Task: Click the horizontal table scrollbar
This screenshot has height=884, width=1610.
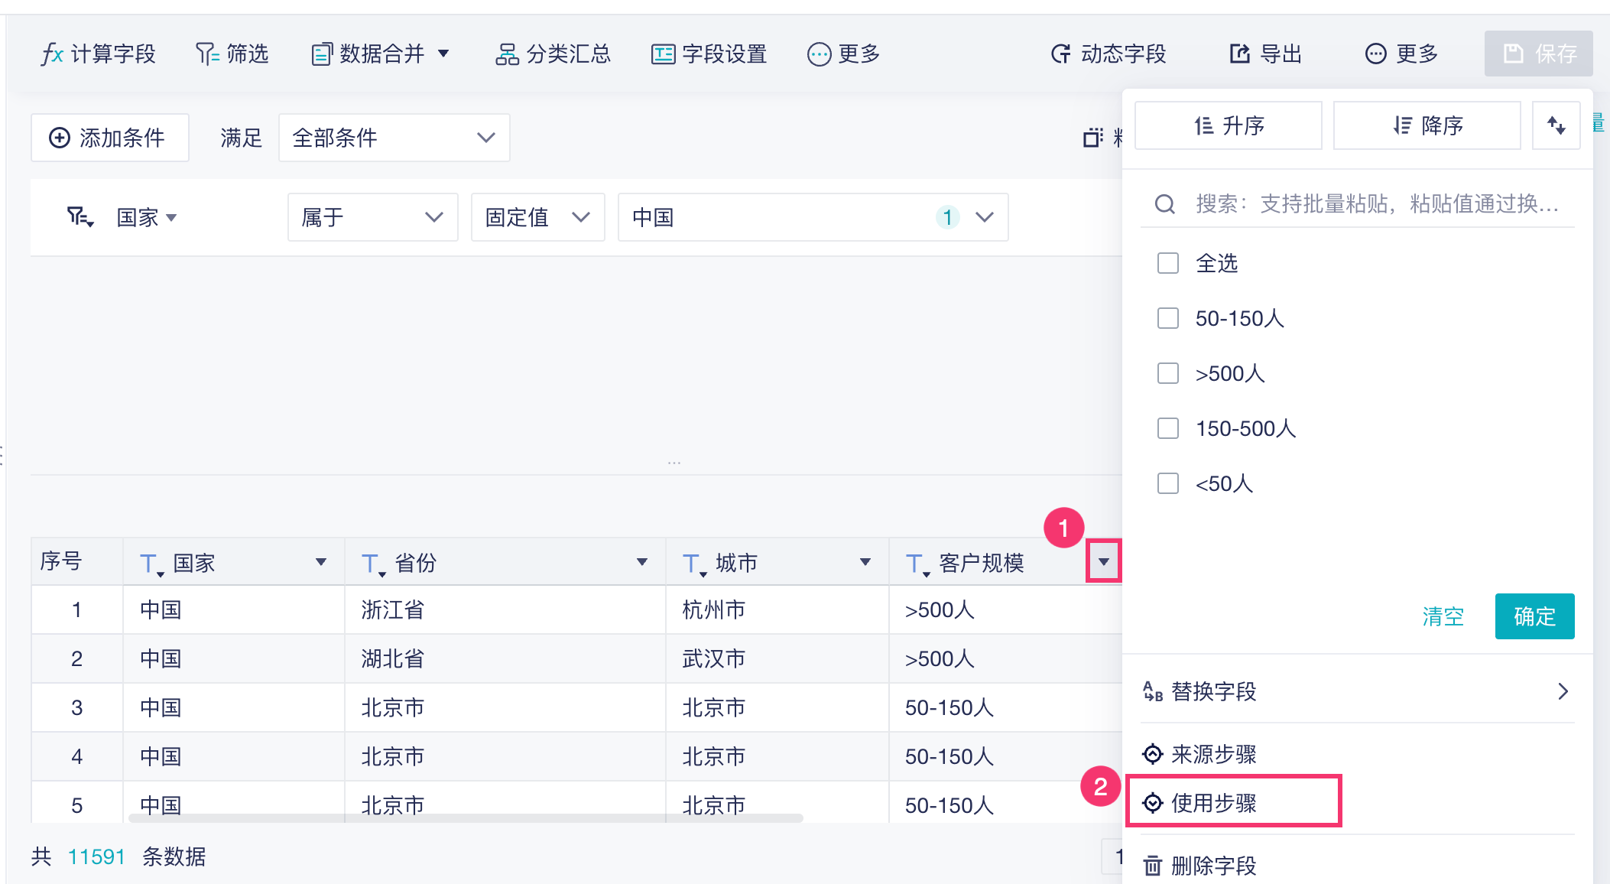Action: (466, 818)
